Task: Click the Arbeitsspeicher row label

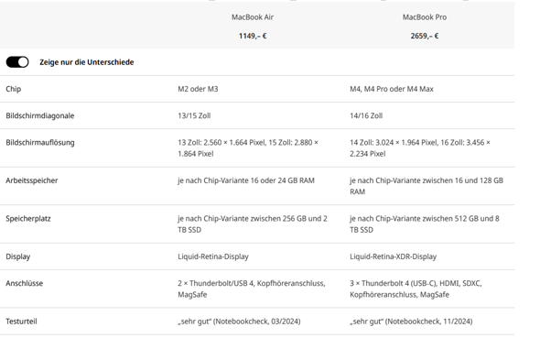Action: [32, 180]
